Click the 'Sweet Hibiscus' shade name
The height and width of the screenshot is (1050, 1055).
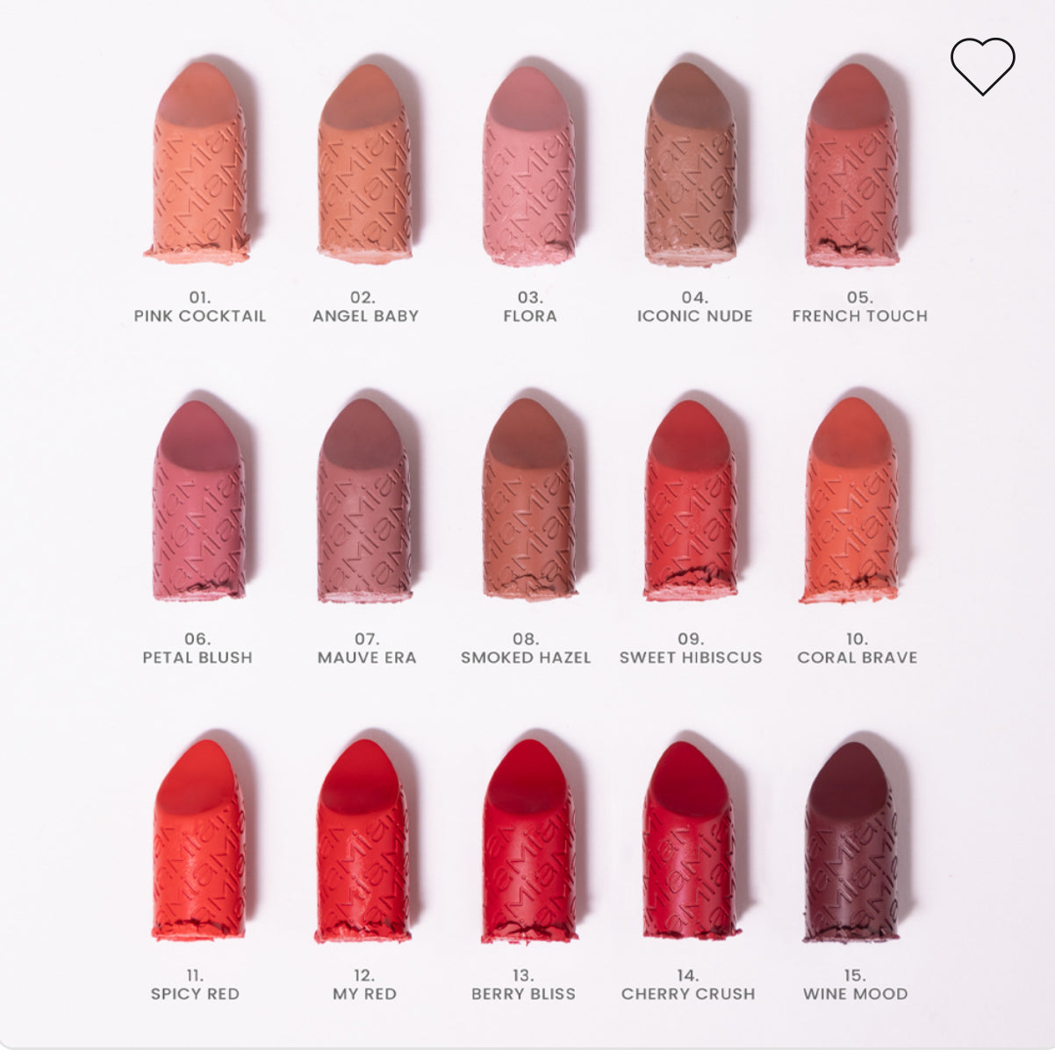[691, 658]
